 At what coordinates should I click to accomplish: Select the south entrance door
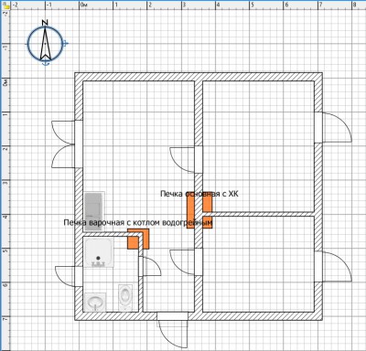tap(172, 329)
